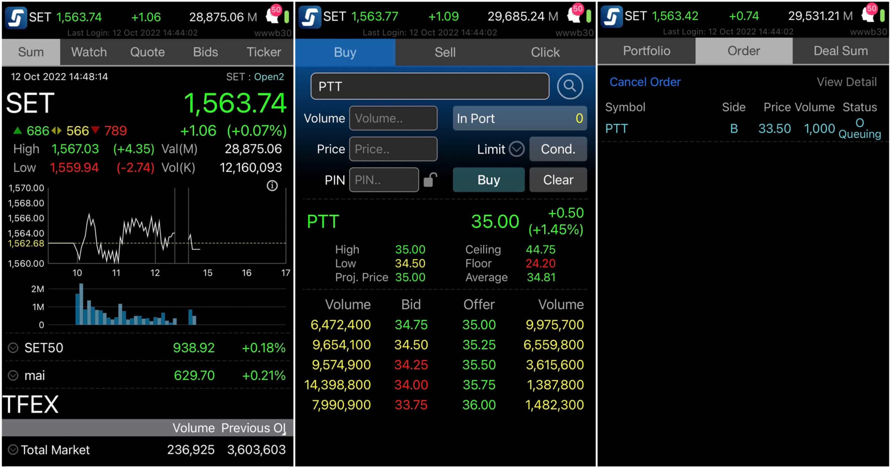891x468 pixels.
Task: Open the Portfolio tab
Action: [x=647, y=51]
